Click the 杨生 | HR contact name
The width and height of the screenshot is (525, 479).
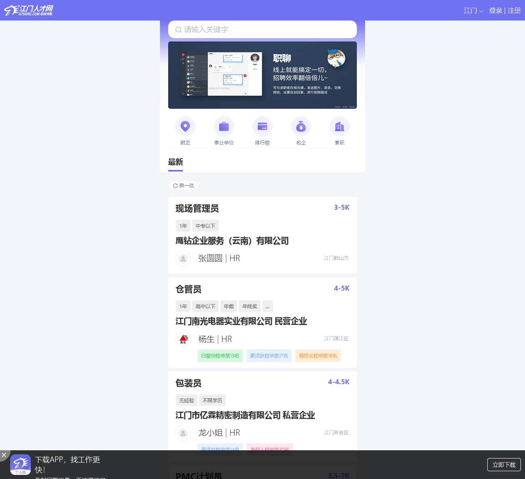(215, 339)
